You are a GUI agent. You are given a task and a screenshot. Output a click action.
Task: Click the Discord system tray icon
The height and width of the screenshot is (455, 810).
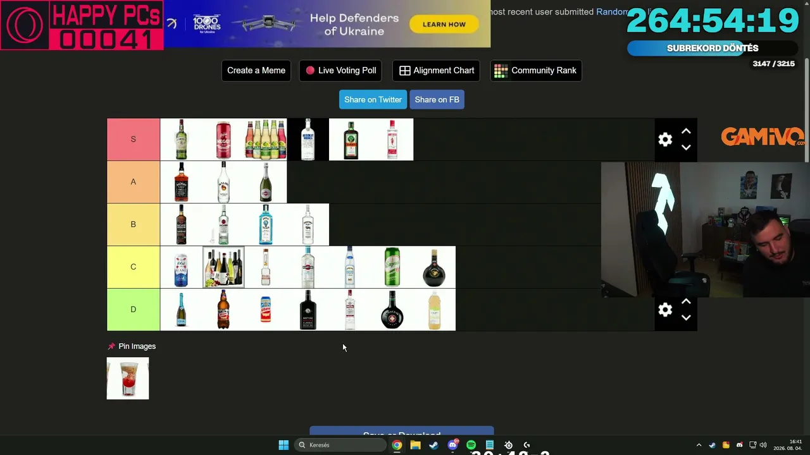(x=740, y=445)
